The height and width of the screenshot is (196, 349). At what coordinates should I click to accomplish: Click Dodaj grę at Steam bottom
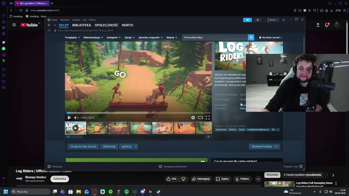55,167
